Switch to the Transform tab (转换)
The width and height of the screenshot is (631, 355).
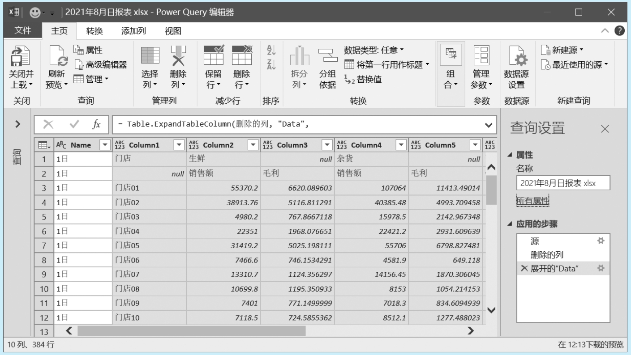94,31
